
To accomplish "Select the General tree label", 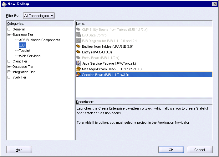I will [x=18, y=29].
